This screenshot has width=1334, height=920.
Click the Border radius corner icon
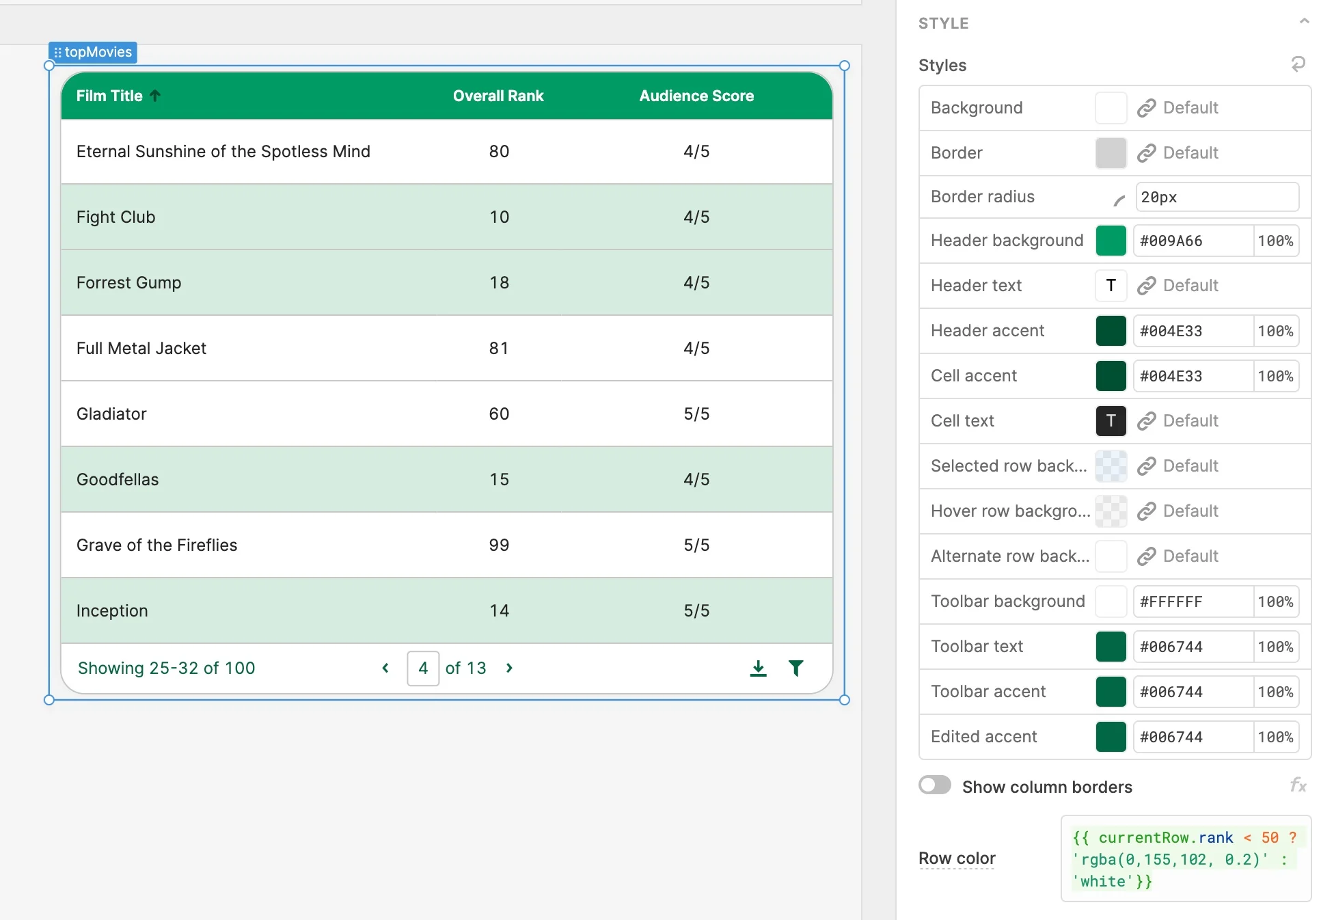pos(1119,200)
